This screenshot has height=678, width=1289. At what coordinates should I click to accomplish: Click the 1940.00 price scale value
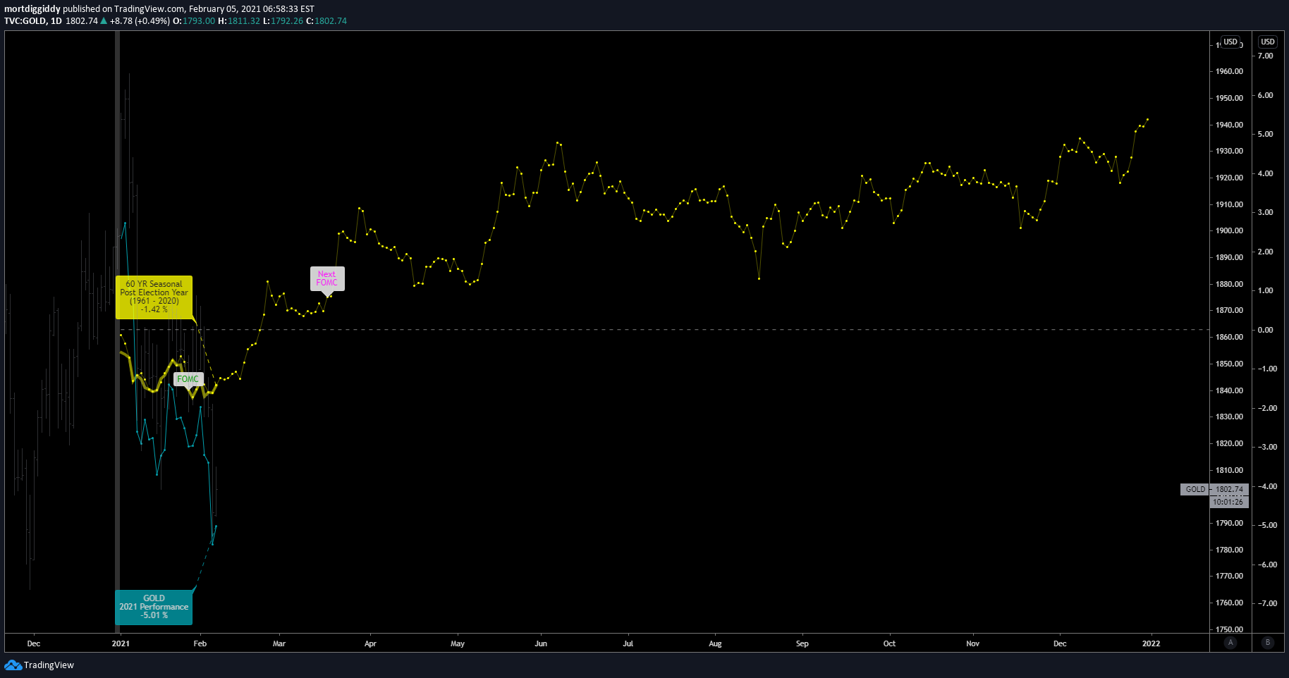click(1229, 125)
